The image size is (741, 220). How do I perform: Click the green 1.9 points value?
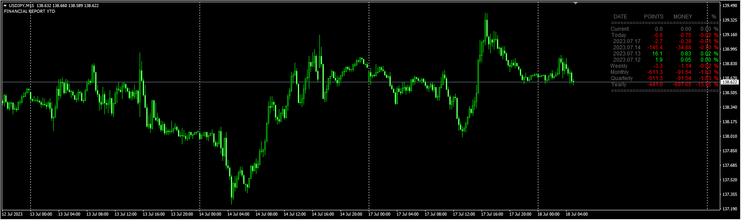(x=659, y=60)
